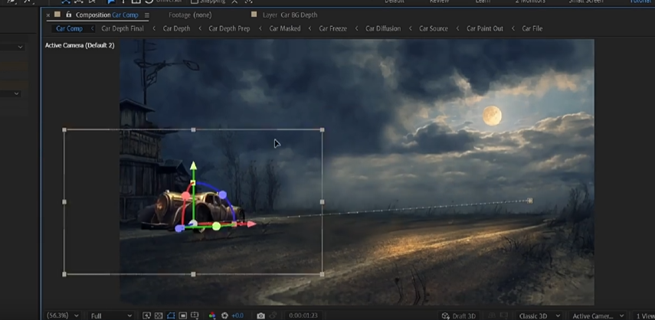
Task: Click the bottom-right layer bounding box handle
Action: pyautogui.click(x=322, y=274)
